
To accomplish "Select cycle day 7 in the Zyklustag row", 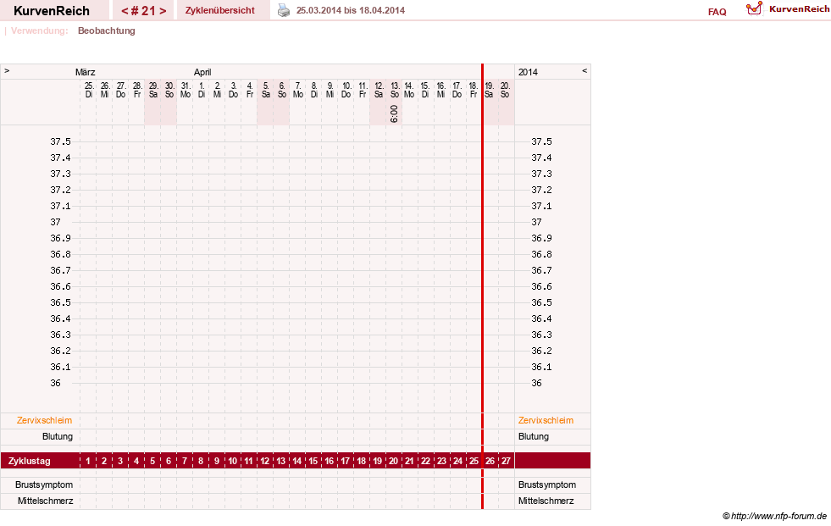I will click(x=185, y=461).
